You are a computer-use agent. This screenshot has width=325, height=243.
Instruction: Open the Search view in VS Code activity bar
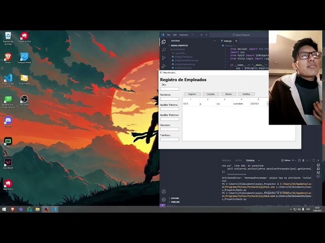point(164,50)
